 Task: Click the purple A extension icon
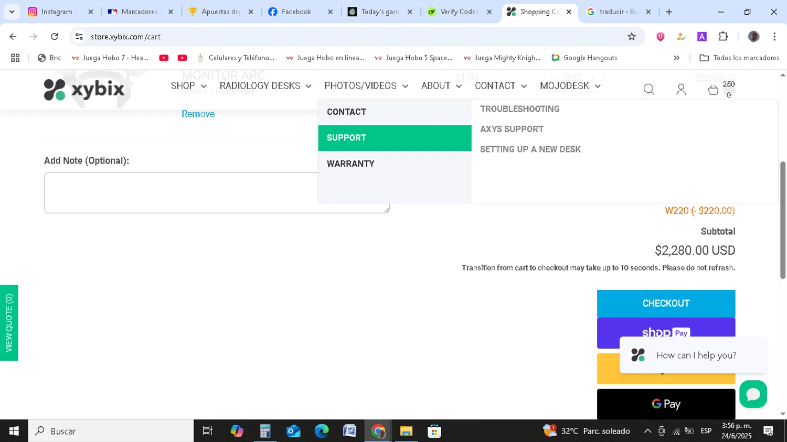702,37
